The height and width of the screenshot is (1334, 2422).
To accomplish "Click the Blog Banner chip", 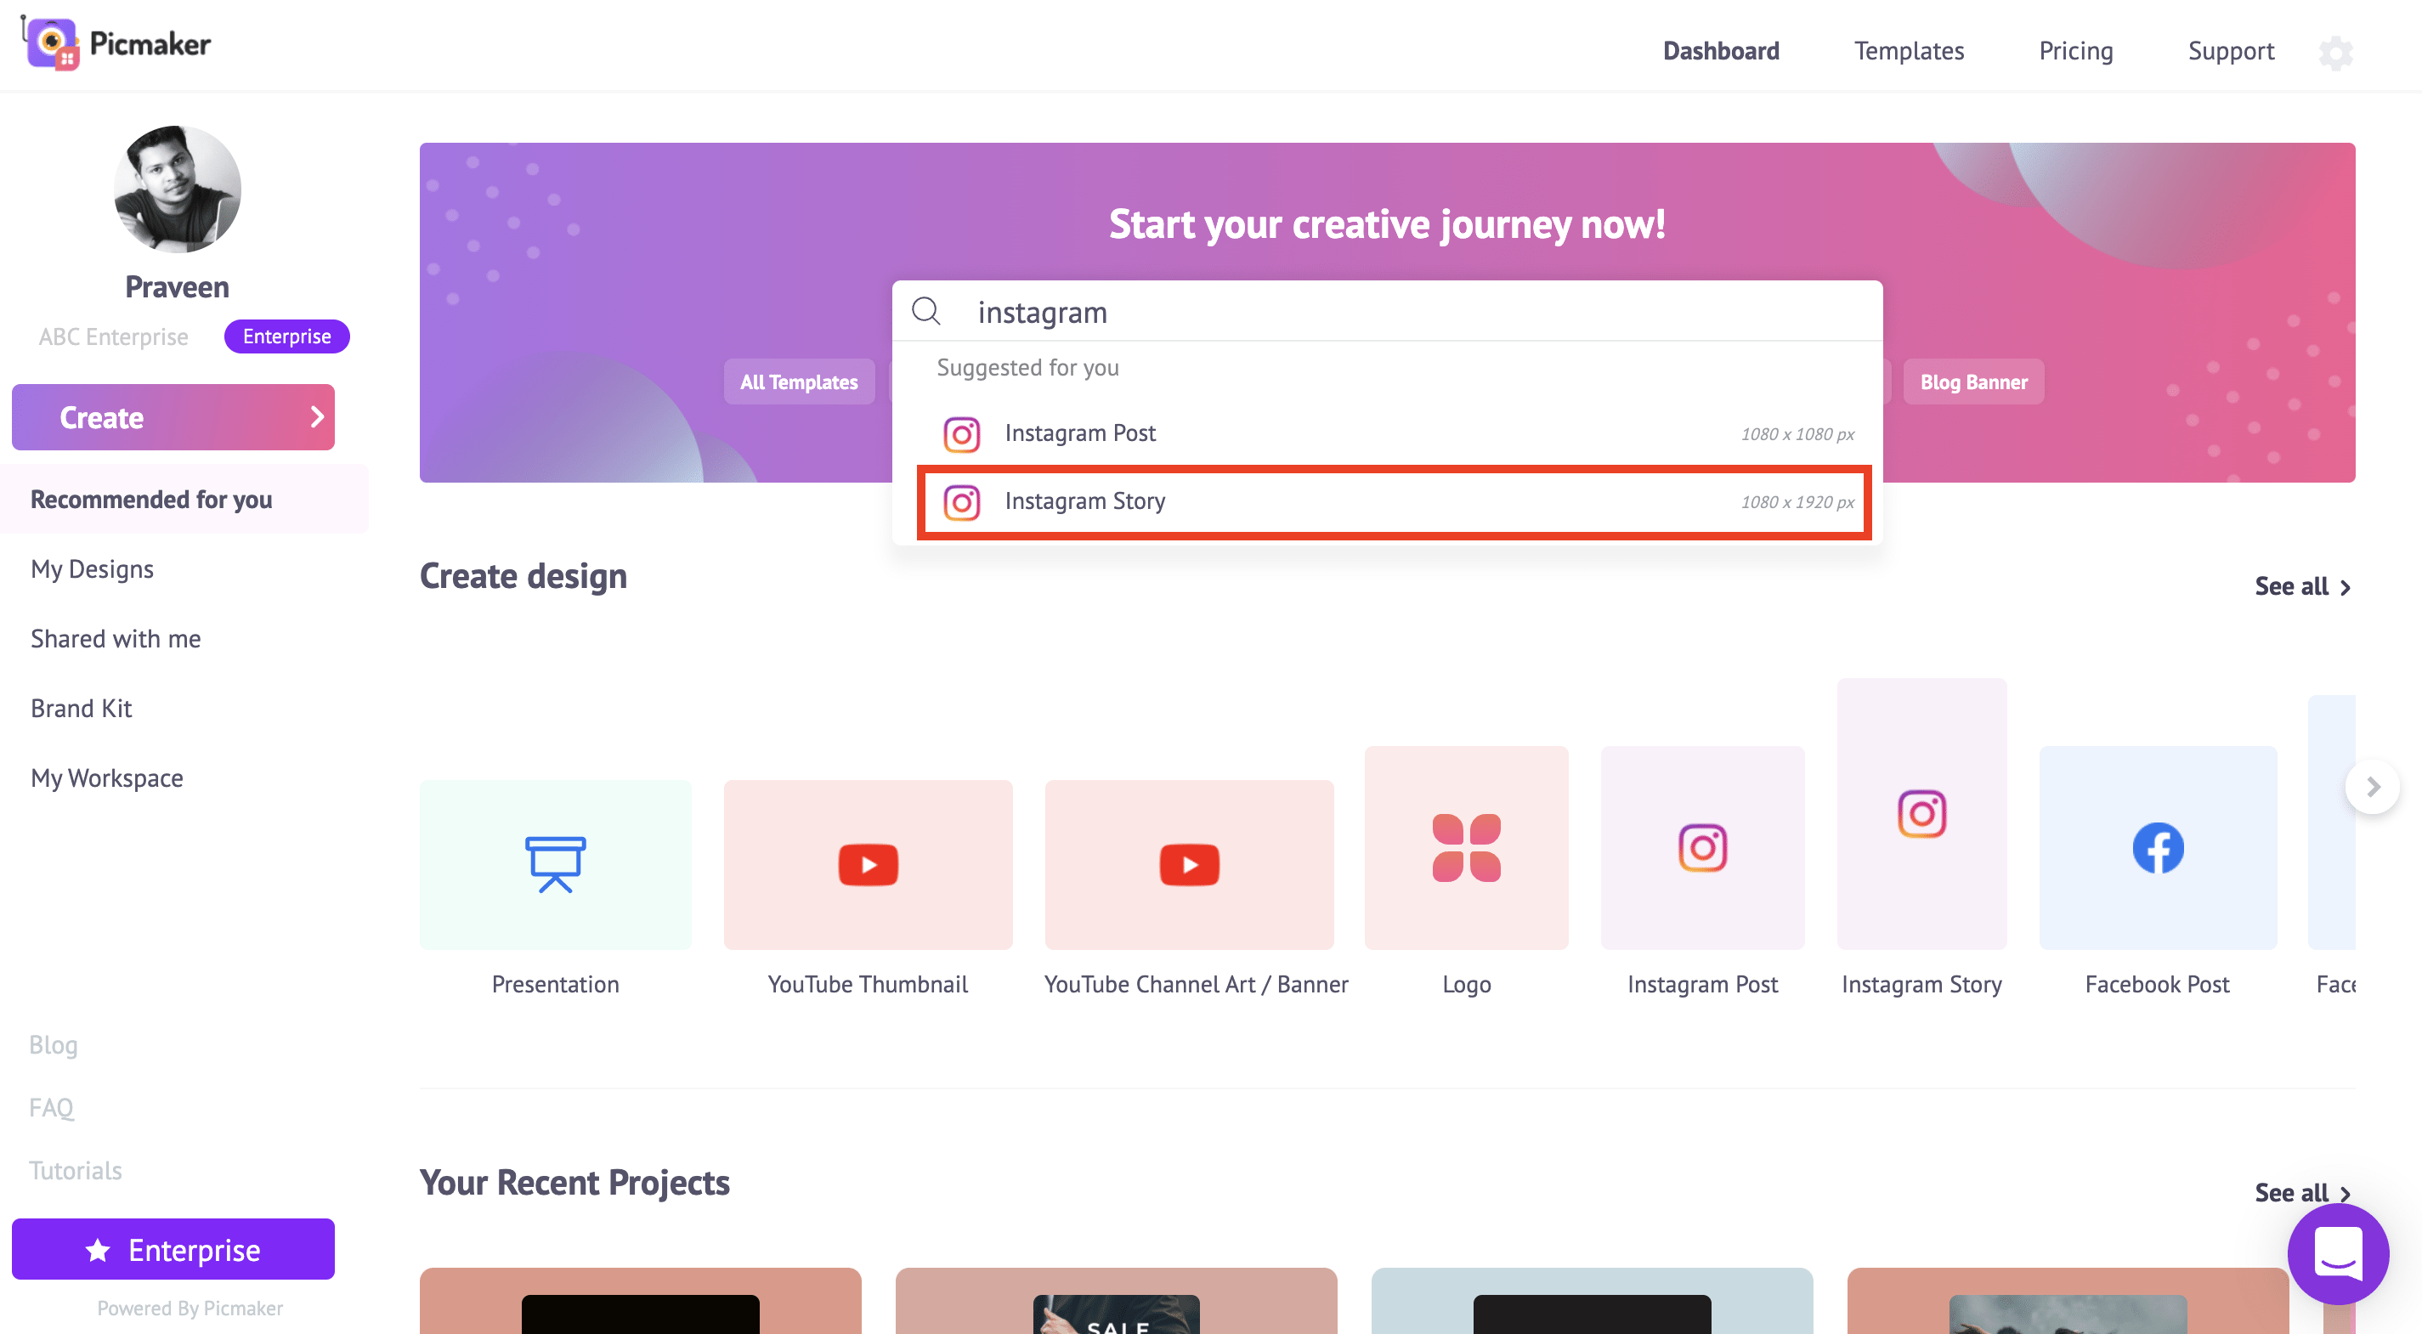I will pos(1972,382).
